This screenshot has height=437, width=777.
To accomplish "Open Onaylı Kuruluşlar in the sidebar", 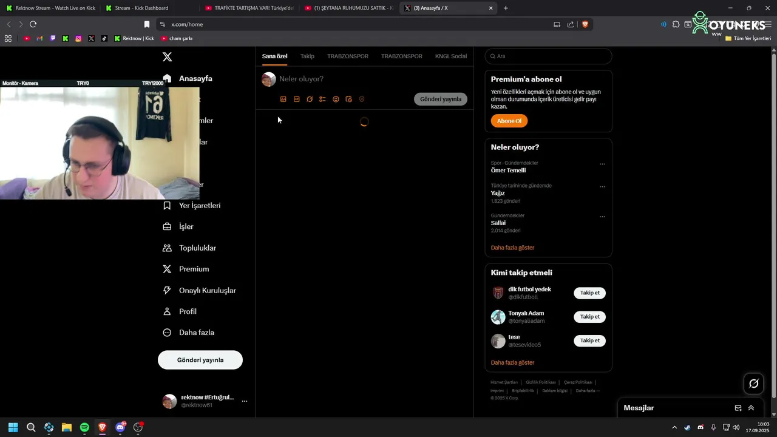I will point(199,290).
